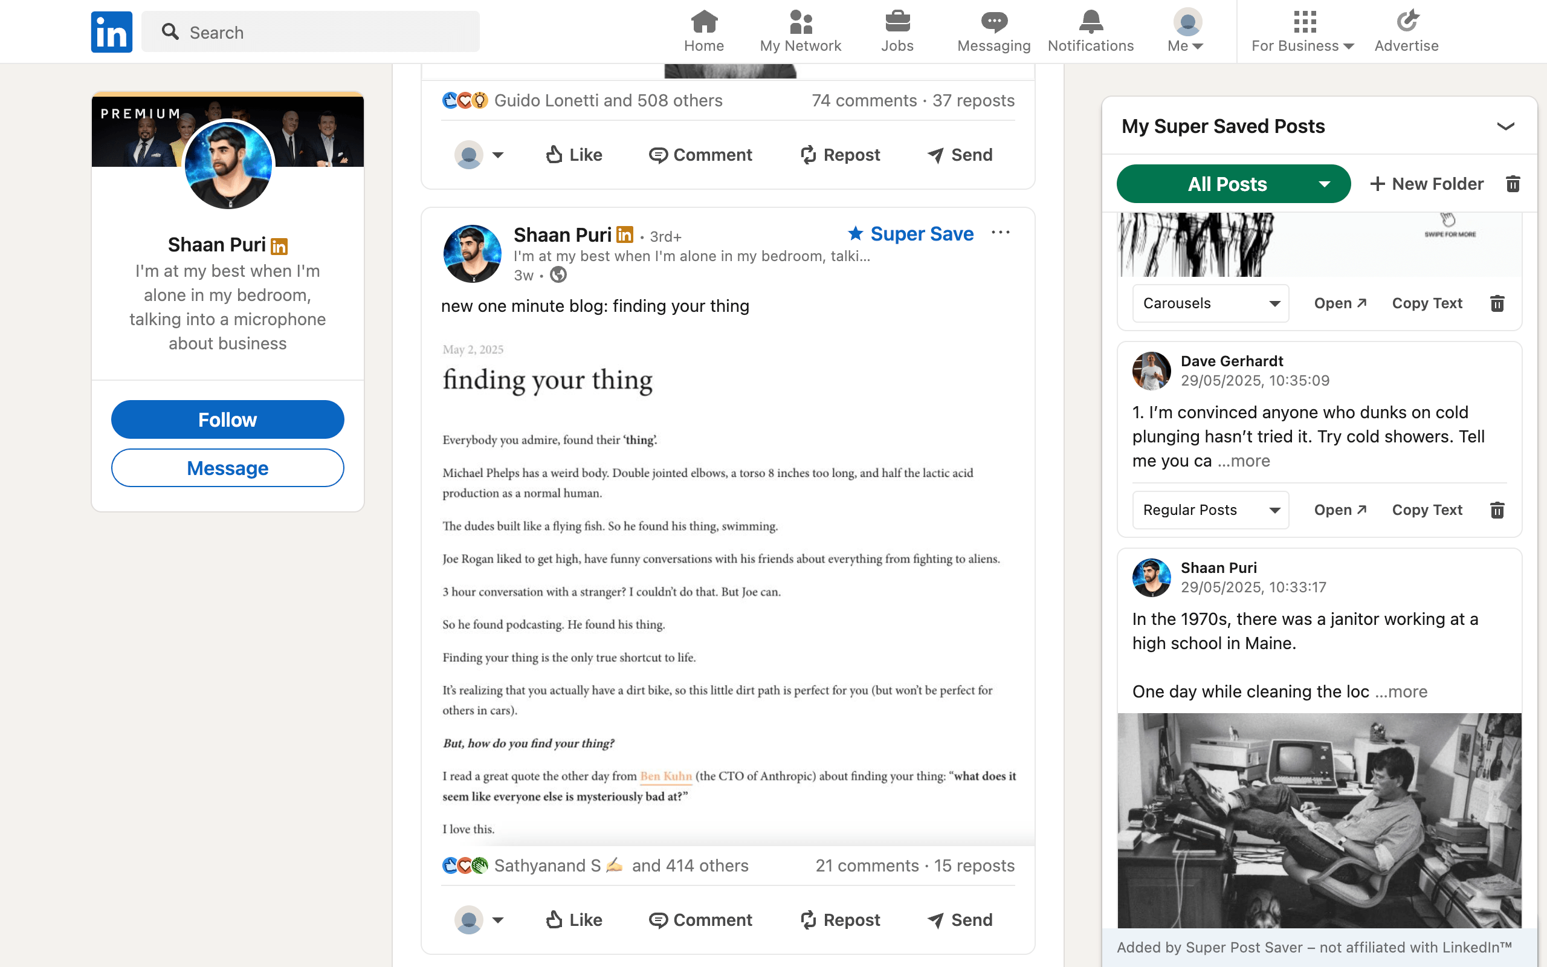Expand '...more' on Dave Gerhardt's saved post
The image size is (1547, 967).
coord(1244,461)
